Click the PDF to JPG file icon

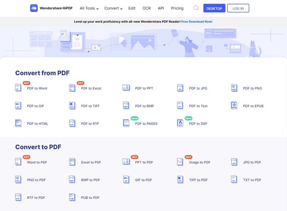coord(180,88)
